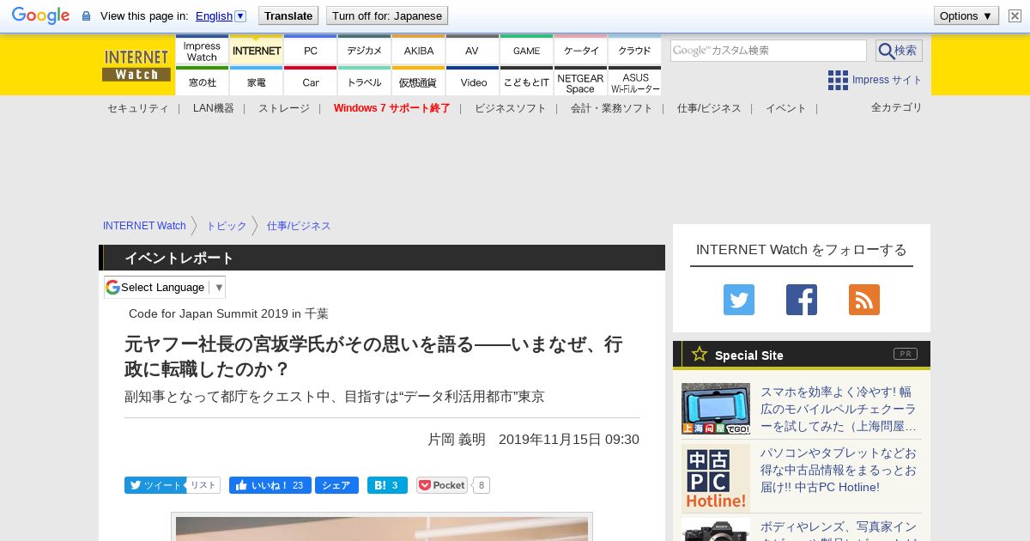Image resolution: width=1030 pixels, height=541 pixels.
Task: Go to トピック breadcrumb
Action: click(226, 226)
